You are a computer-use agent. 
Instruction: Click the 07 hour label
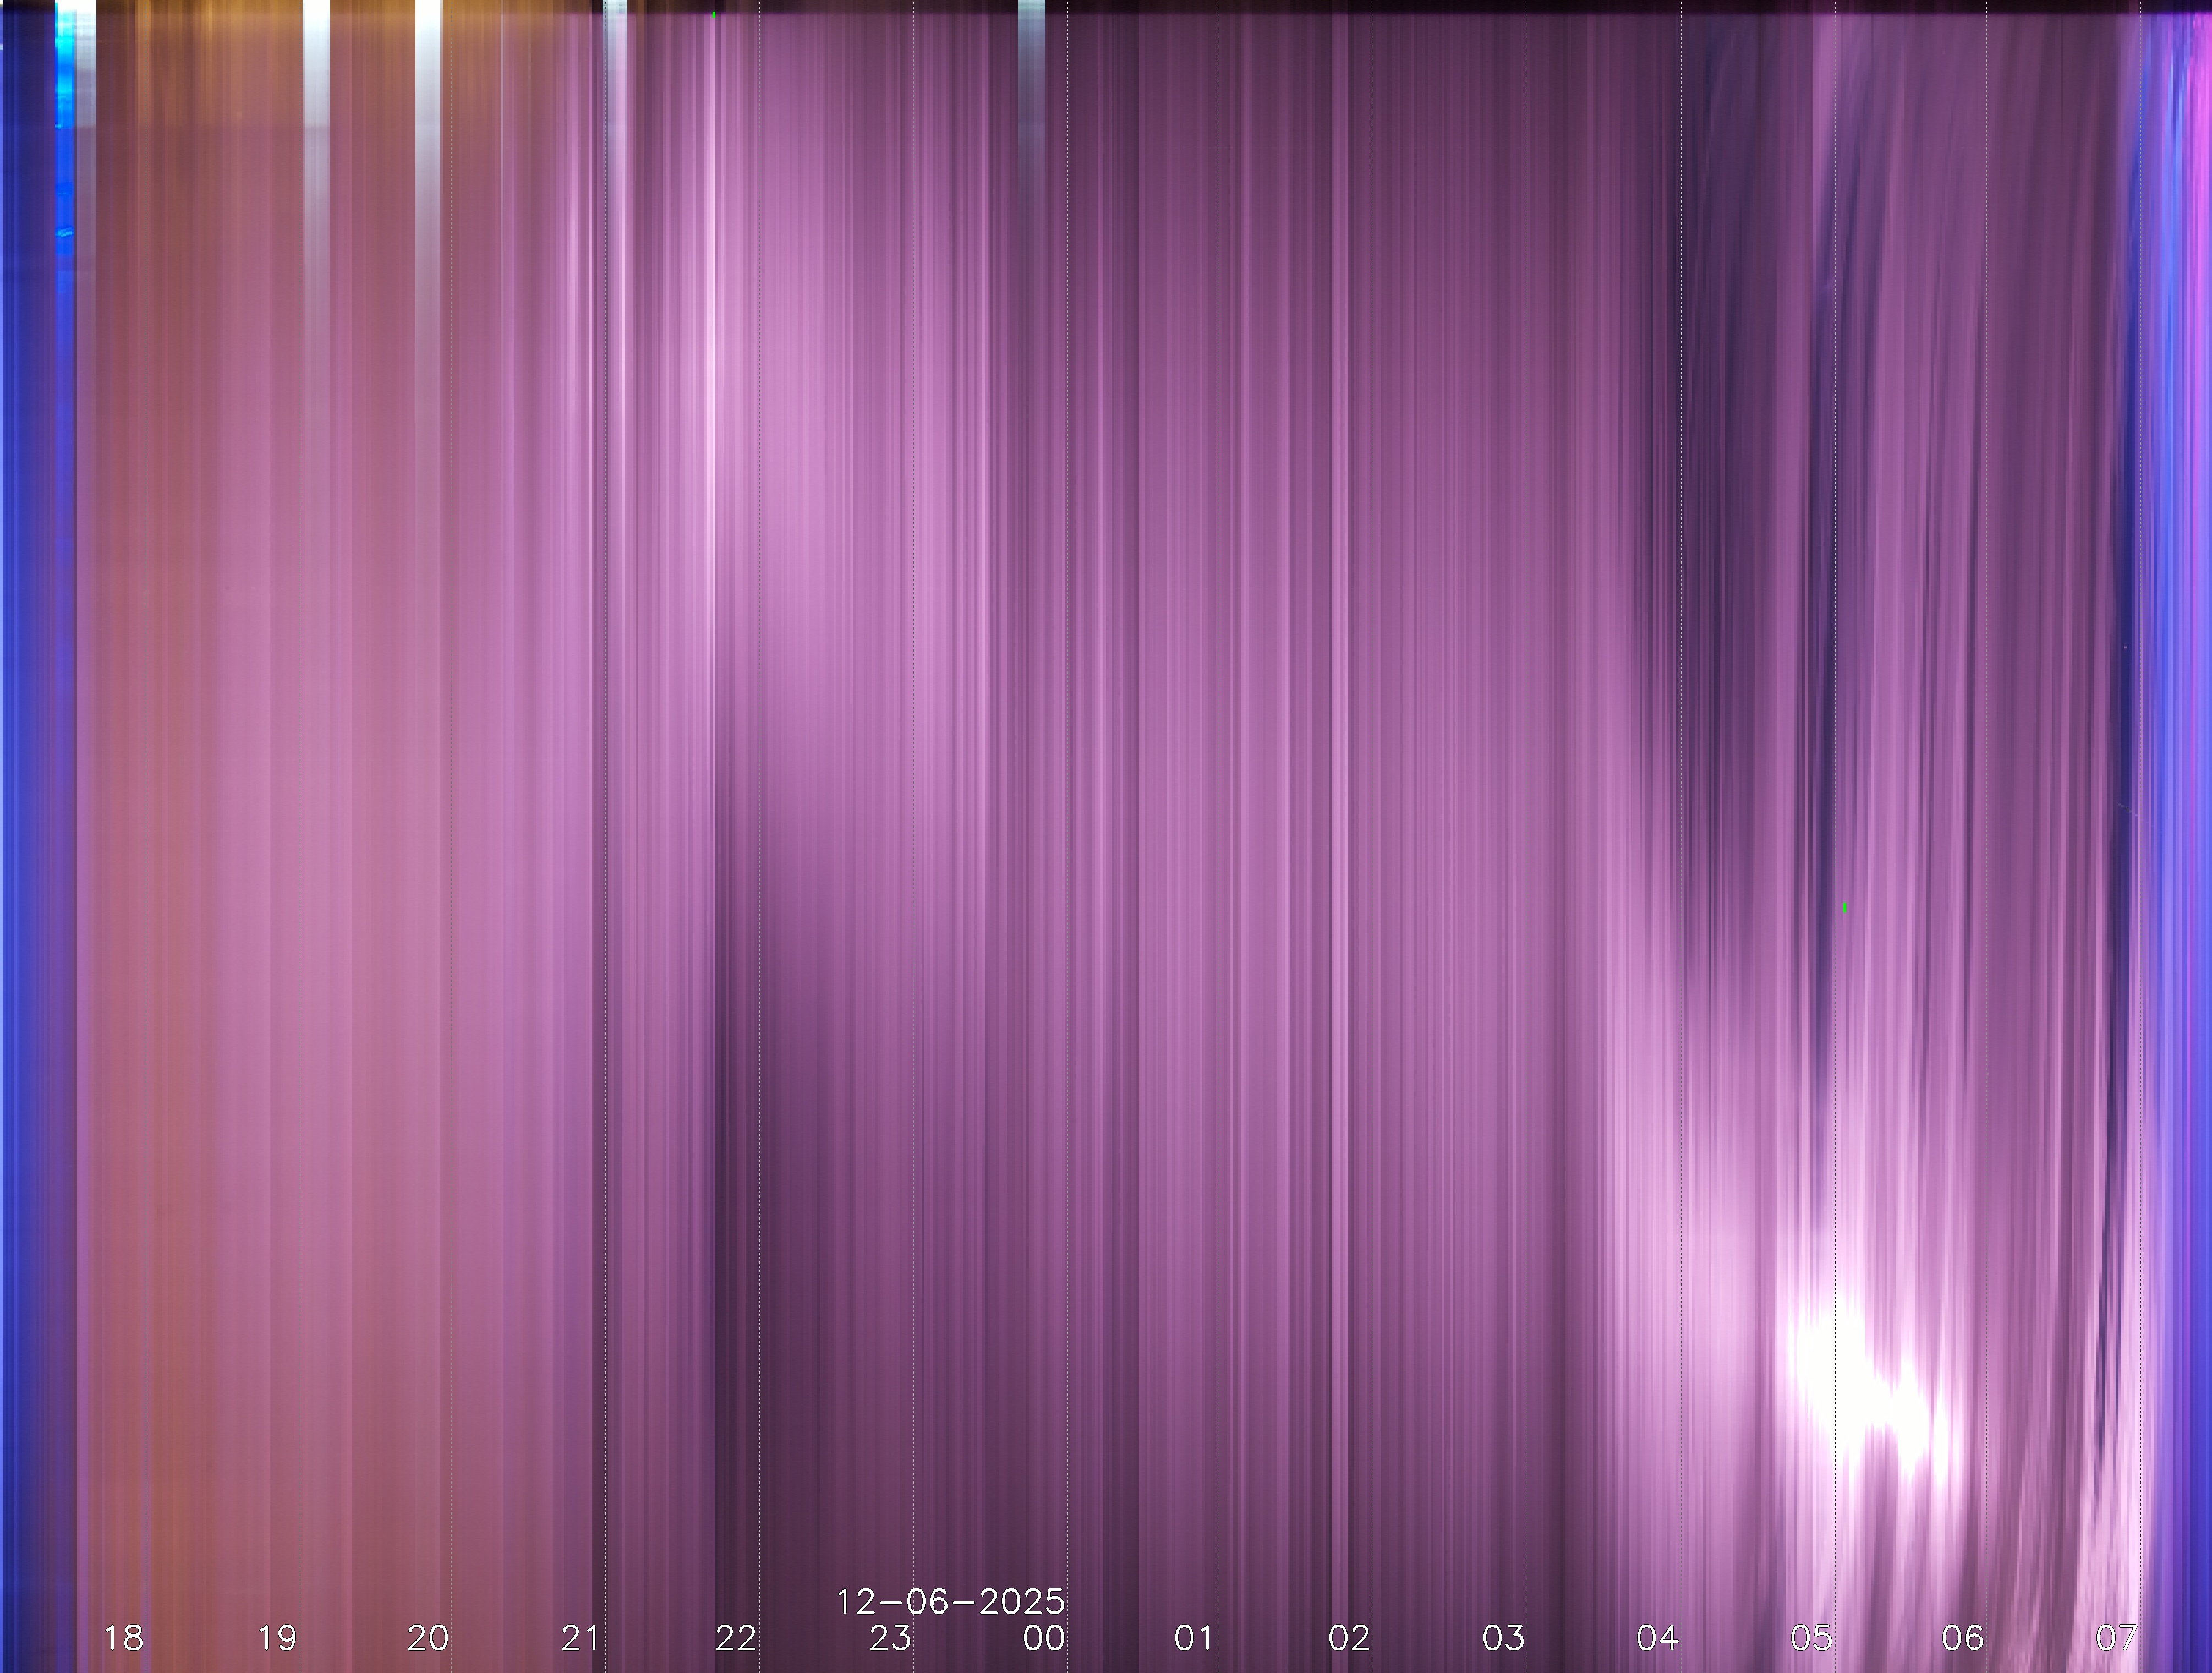click(x=2116, y=1638)
